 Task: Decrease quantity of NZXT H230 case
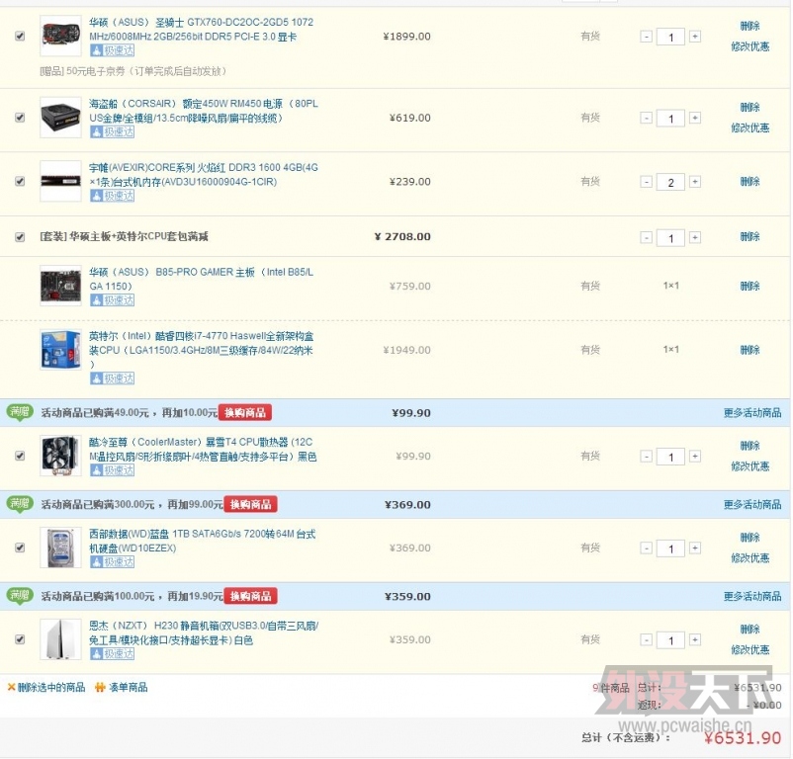(x=646, y=639)
